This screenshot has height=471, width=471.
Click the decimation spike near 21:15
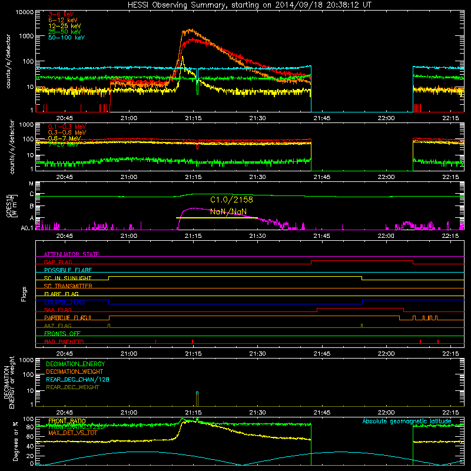coord(197,399)
